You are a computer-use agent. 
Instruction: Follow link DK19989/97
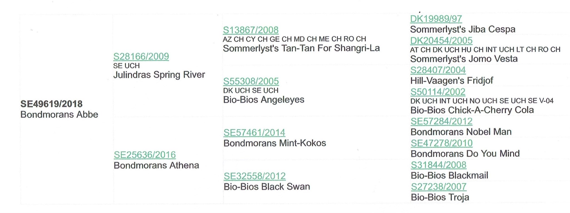436,19
